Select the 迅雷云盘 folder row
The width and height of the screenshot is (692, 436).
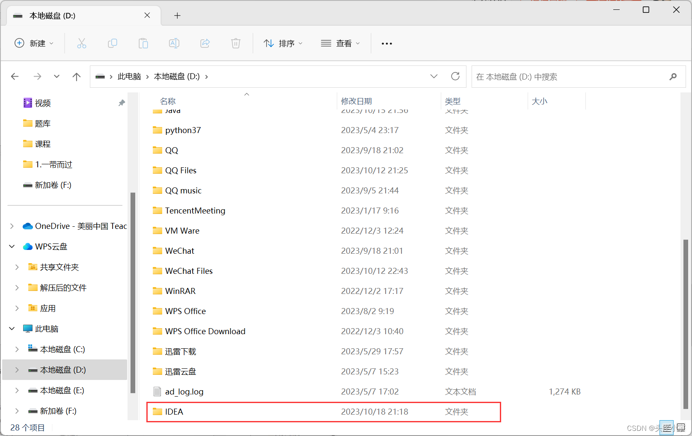(324, 371)
